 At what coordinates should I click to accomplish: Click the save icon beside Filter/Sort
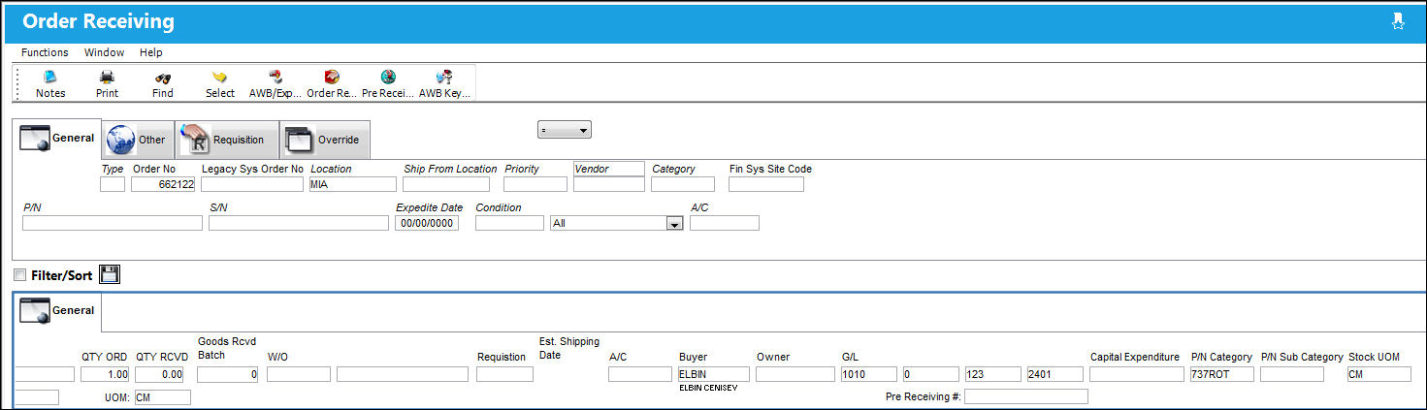(110, 274)
